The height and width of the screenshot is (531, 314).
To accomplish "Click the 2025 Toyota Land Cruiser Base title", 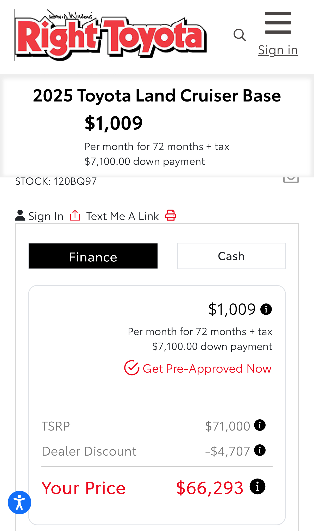I will click(x=157, y=95).
